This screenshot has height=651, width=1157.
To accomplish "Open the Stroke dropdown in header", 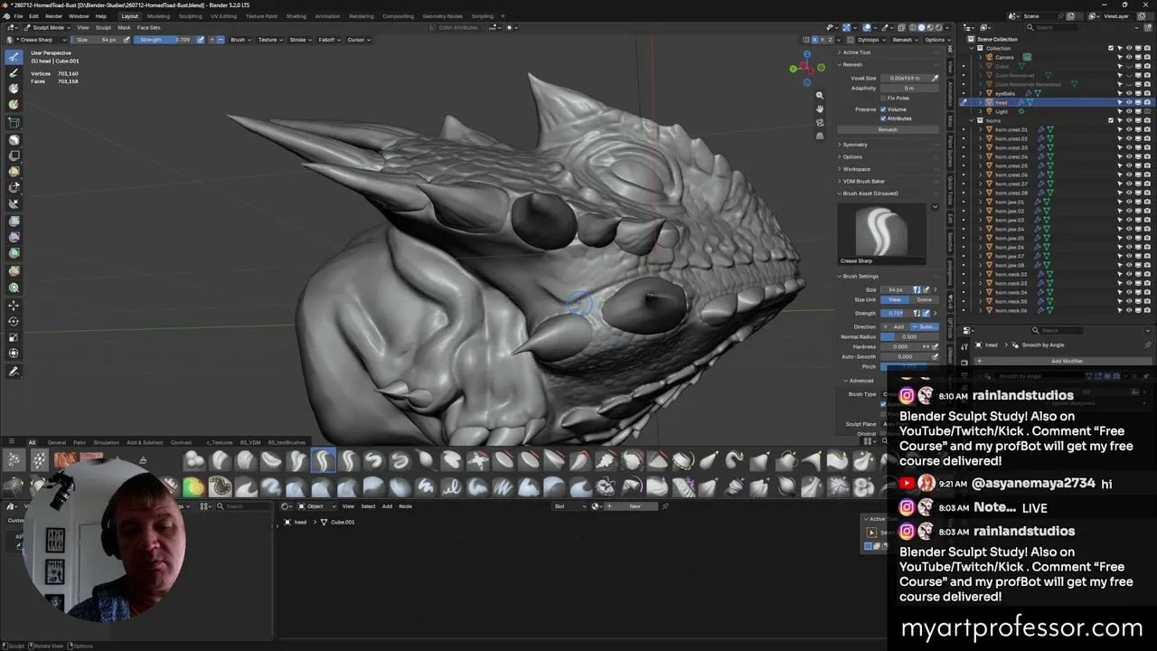I will (x=299, y=40).
